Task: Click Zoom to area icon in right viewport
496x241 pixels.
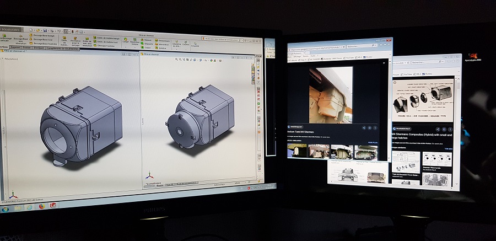Action: click(181, 59)
